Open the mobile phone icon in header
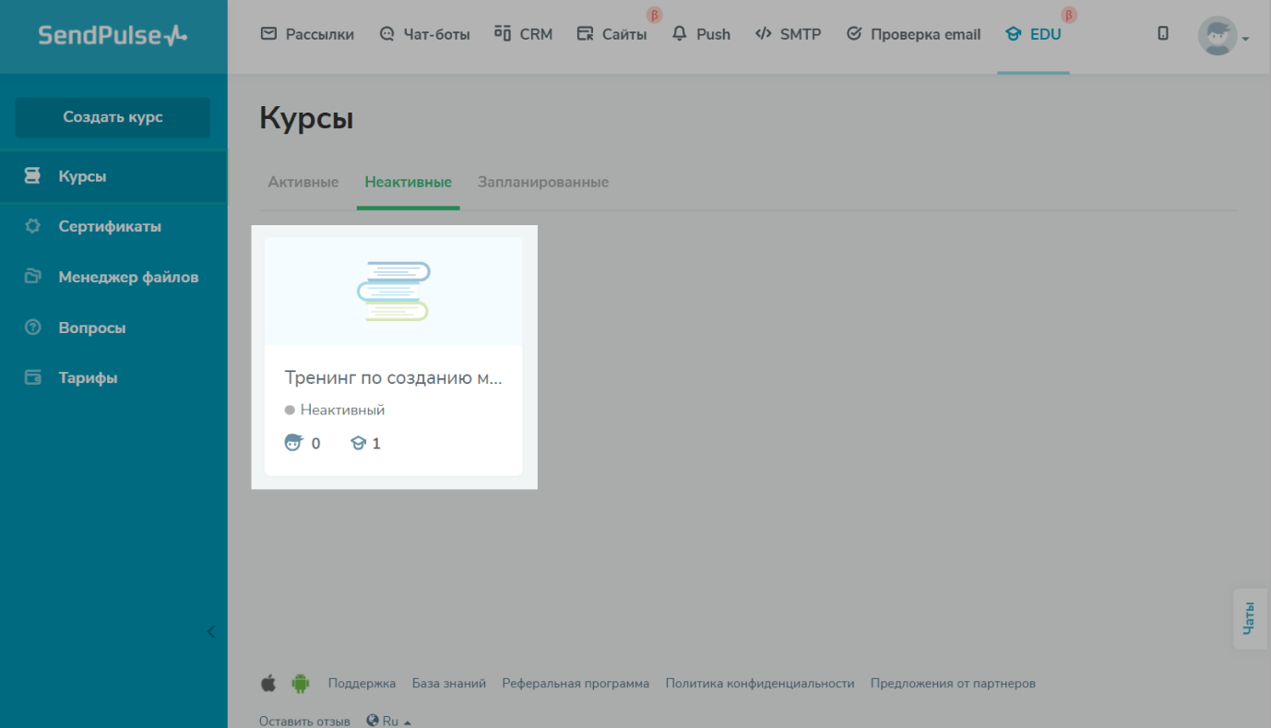This screenshot has width=1271, height=728. pyautogui.click(x=1163, y=34)
